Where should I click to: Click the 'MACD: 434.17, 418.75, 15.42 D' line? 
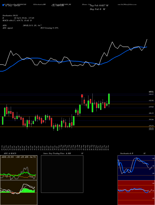tap(17, 20)
